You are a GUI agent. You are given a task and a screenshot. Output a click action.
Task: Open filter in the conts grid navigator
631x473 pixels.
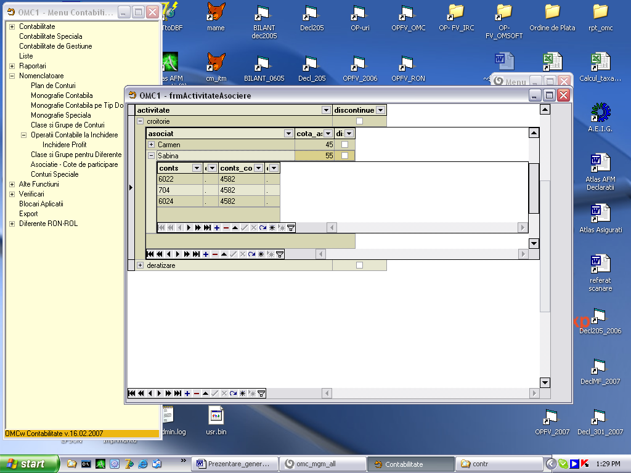point(291,228)
